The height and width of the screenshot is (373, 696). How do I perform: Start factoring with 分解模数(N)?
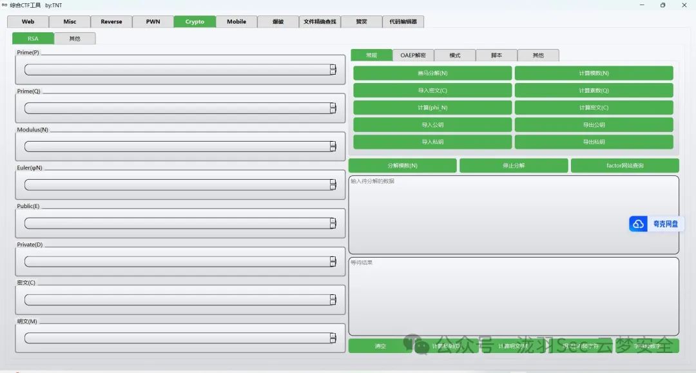pos(403,166)
